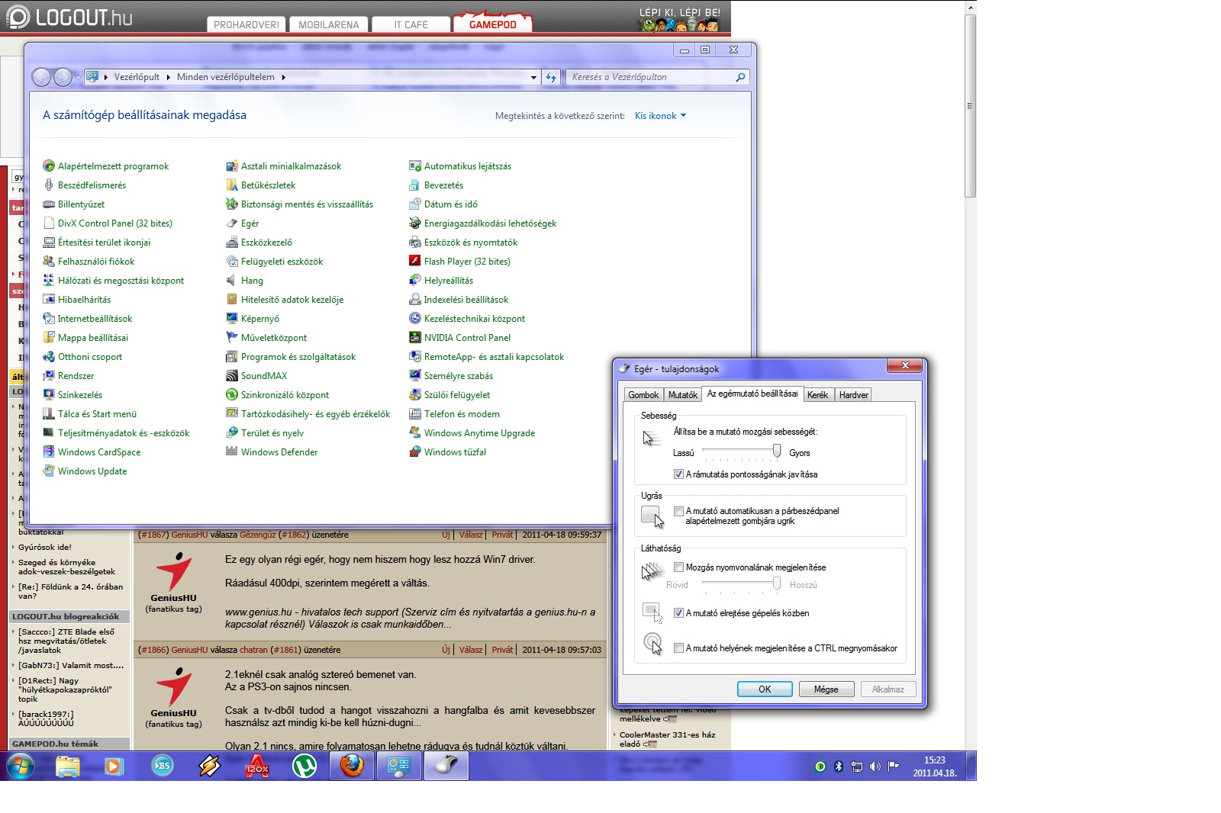
Task: Open the PROHARDVER! site tab
Action: 246,24
